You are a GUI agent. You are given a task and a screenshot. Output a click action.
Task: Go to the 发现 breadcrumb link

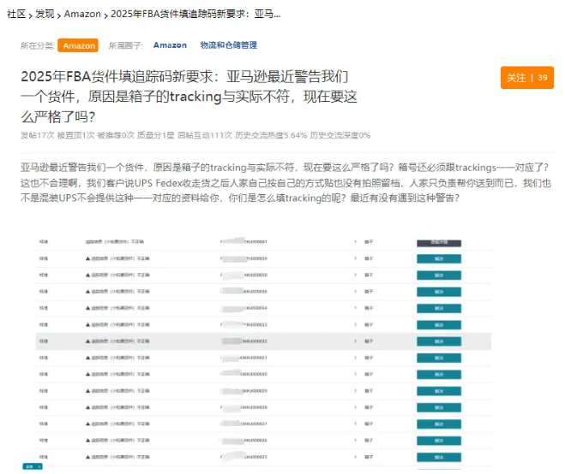click(x=45, y=14)
